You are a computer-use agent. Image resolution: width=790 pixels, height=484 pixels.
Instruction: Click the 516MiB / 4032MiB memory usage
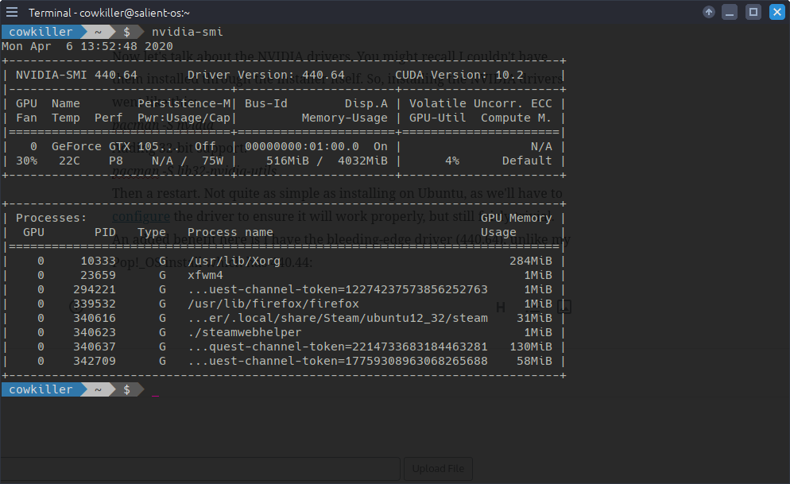(327, 161)
